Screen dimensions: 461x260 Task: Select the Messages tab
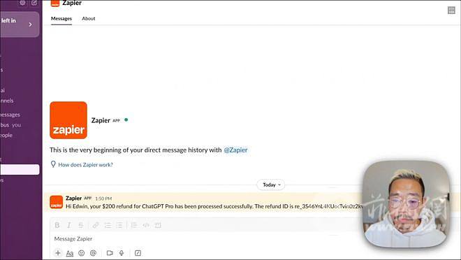click(61, 19)
